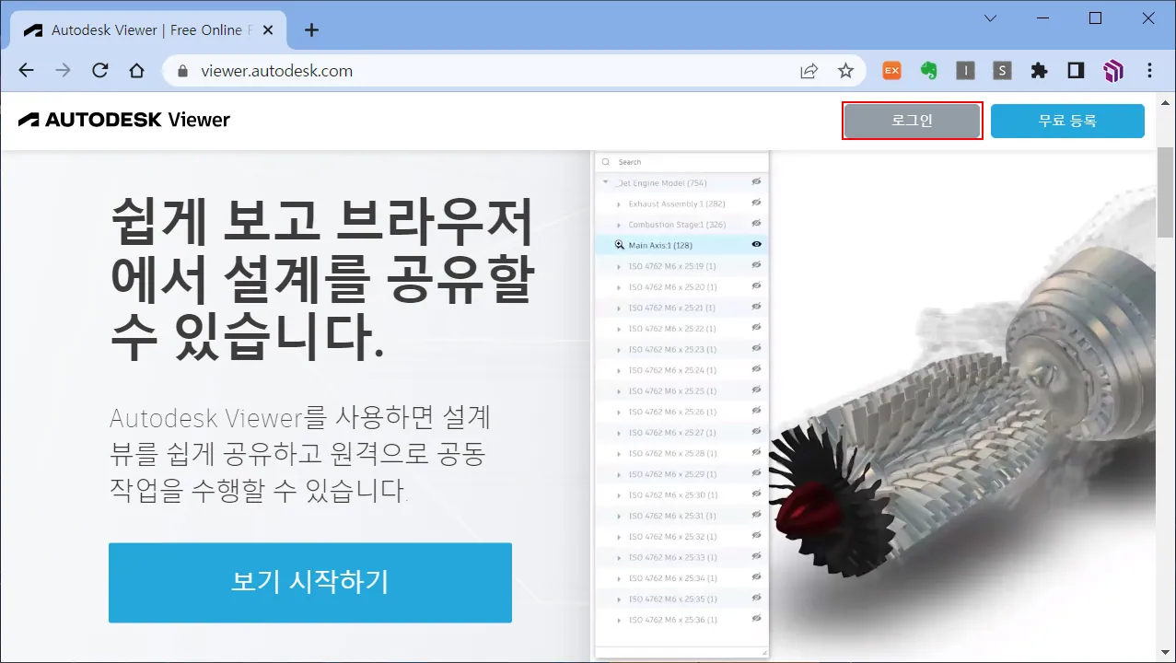
Task: Toggle visibility of Jet Engine Model
Action: click(757, 182)
